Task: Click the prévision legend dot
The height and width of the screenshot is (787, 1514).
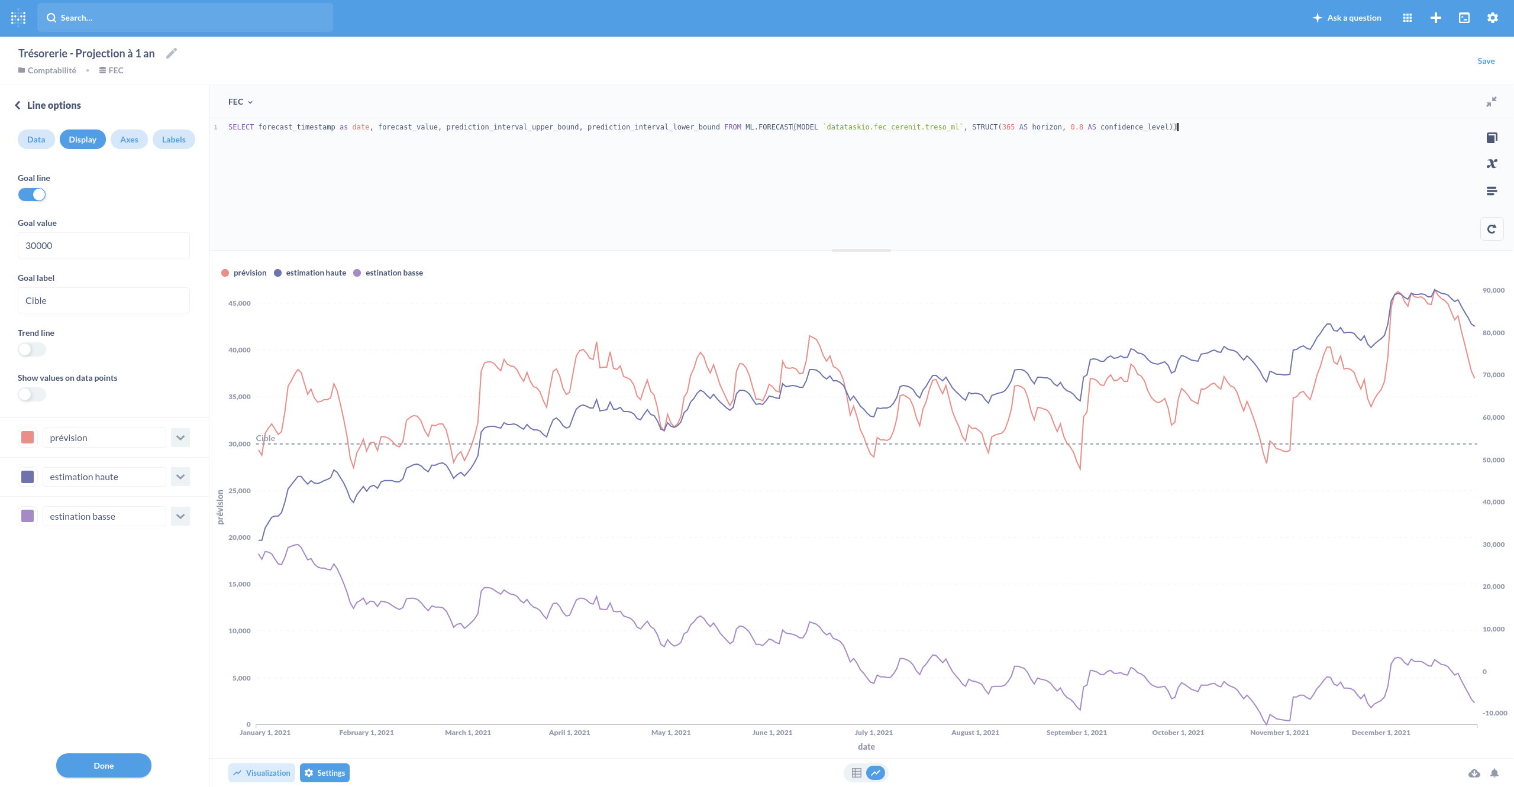Action: (225, 273)
